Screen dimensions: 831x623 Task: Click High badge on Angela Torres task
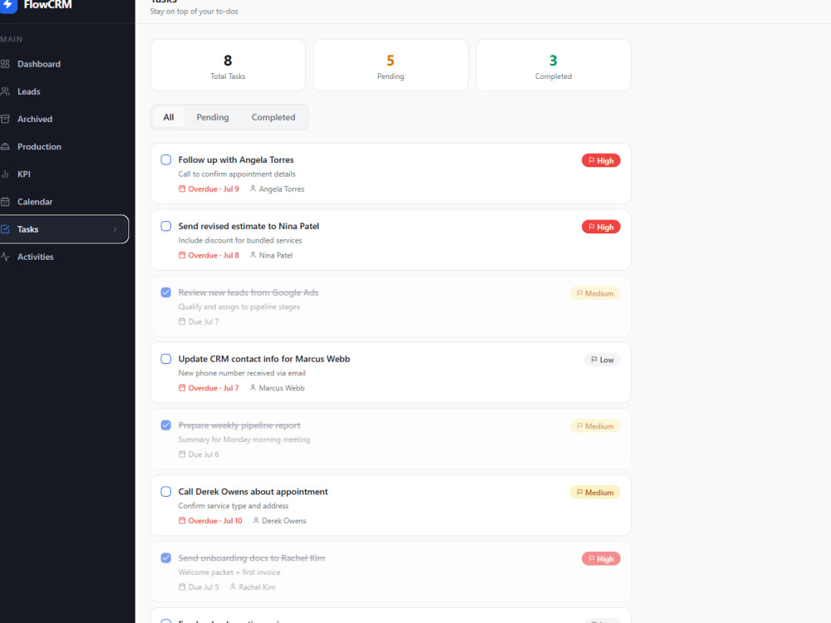601,160
